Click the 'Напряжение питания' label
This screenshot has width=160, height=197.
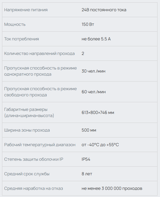[26, 10]
